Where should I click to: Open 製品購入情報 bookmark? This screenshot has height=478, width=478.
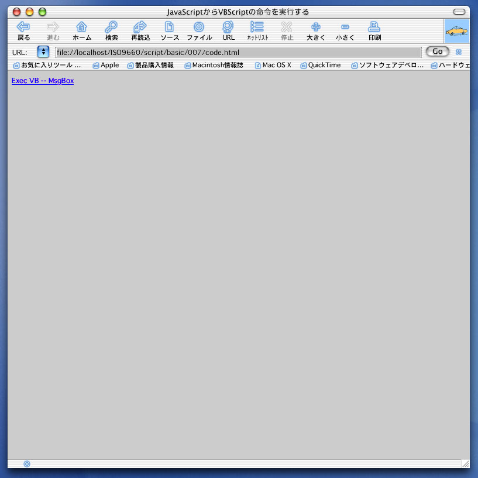click(150, 66)
